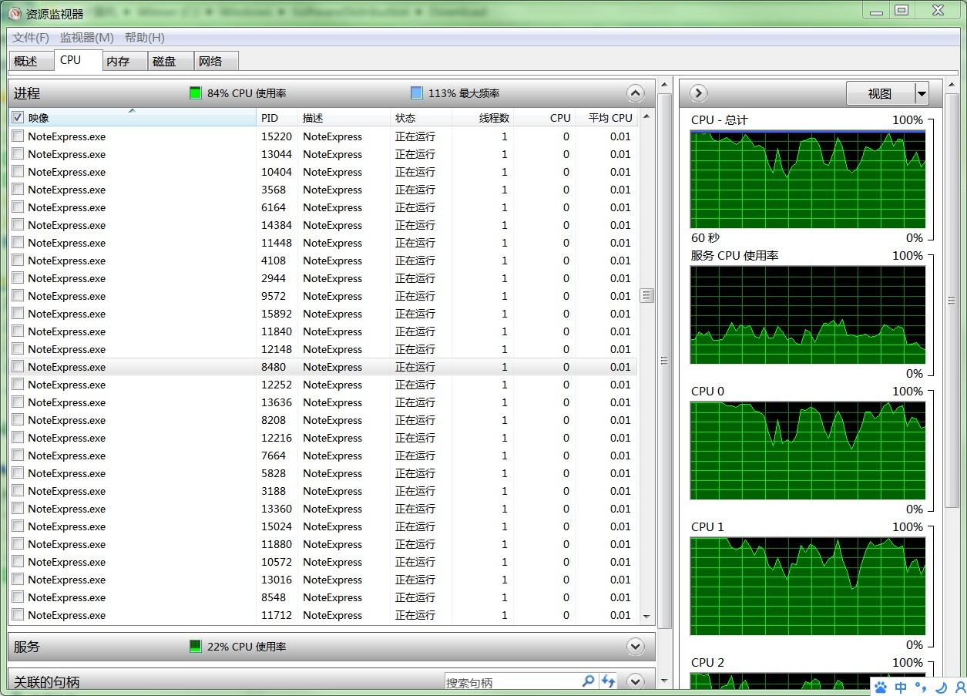Check the NoteExpress.exe row with PID 3568
The height and width of the screenshot is (696, 967).
coord(18,189)
